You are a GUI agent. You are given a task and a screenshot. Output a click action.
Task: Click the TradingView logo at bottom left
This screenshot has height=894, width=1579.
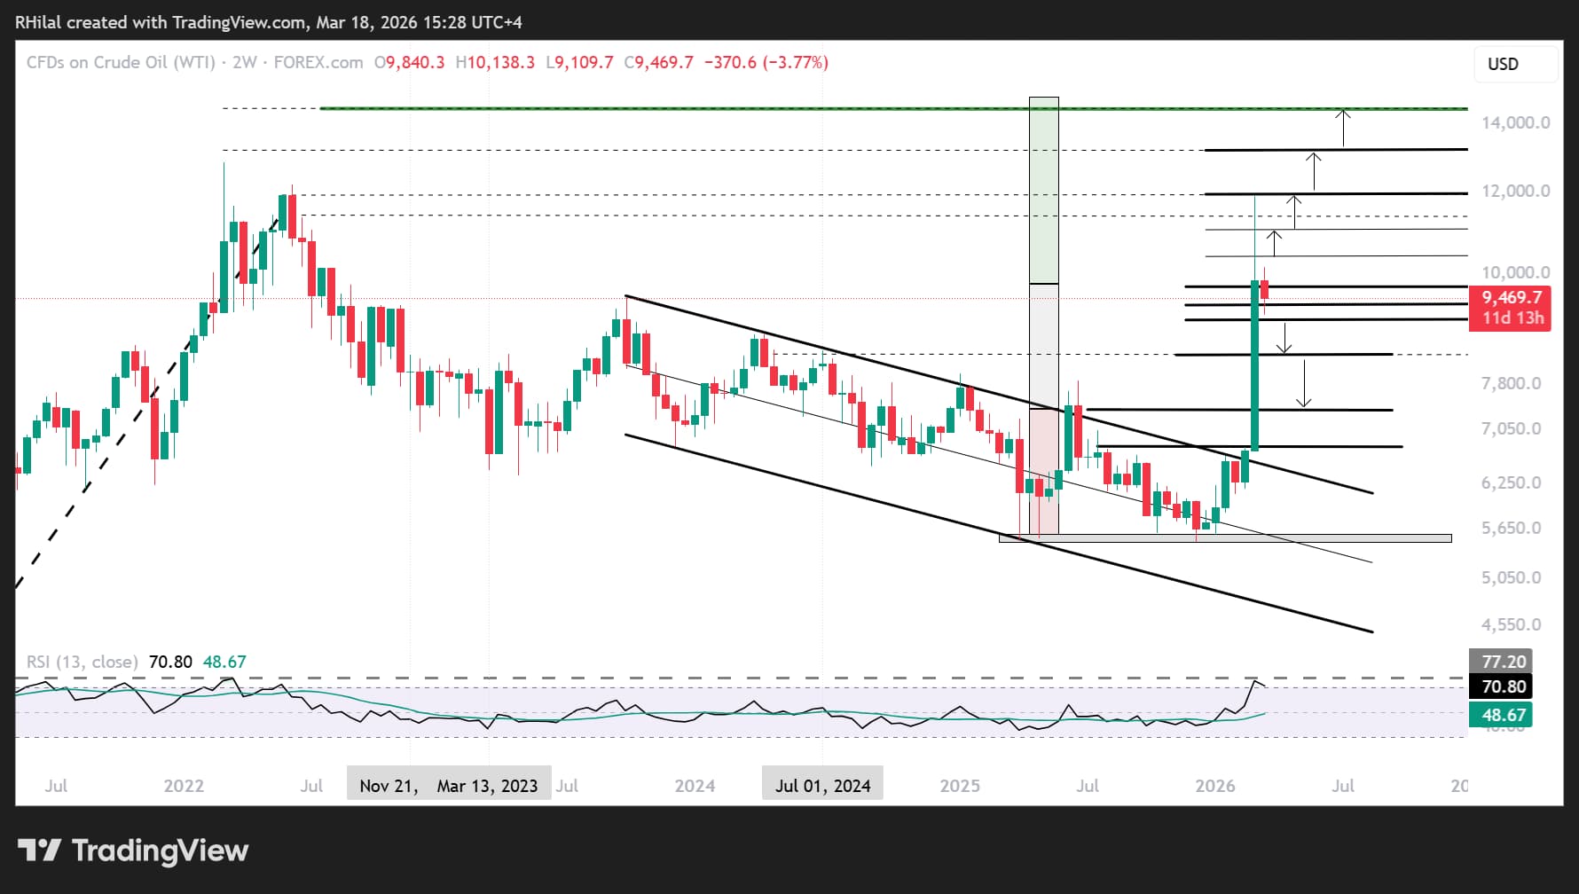[x=133, y=851]
